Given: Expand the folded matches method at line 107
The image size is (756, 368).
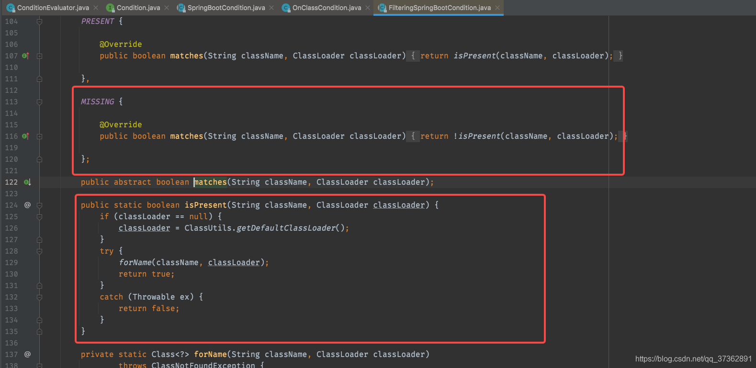Looking at the screenshot, I should pyautogui.click(x=40, y=56).
